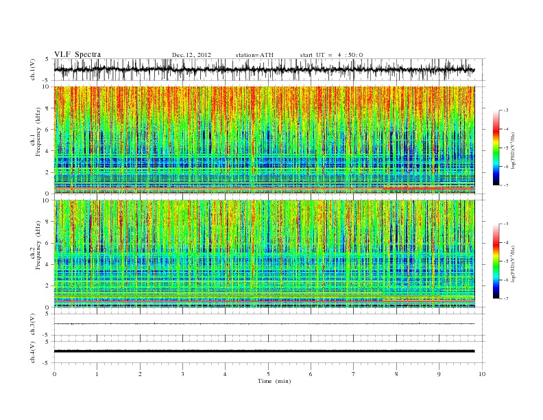Select the date text "Dec. 12, 2012"
Image resolution: width=543 pixels, height=420 pixels.
[191, 55]
